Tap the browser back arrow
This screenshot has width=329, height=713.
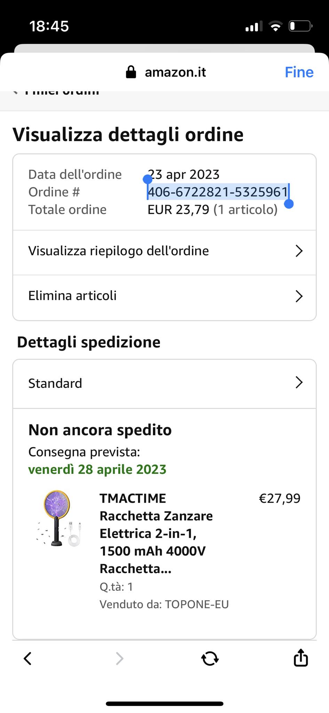coord(27,658)
